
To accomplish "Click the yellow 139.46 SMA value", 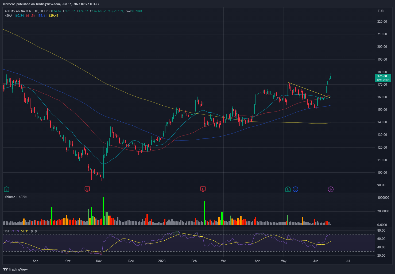I will pyautogui.click(x=53, y=16).
